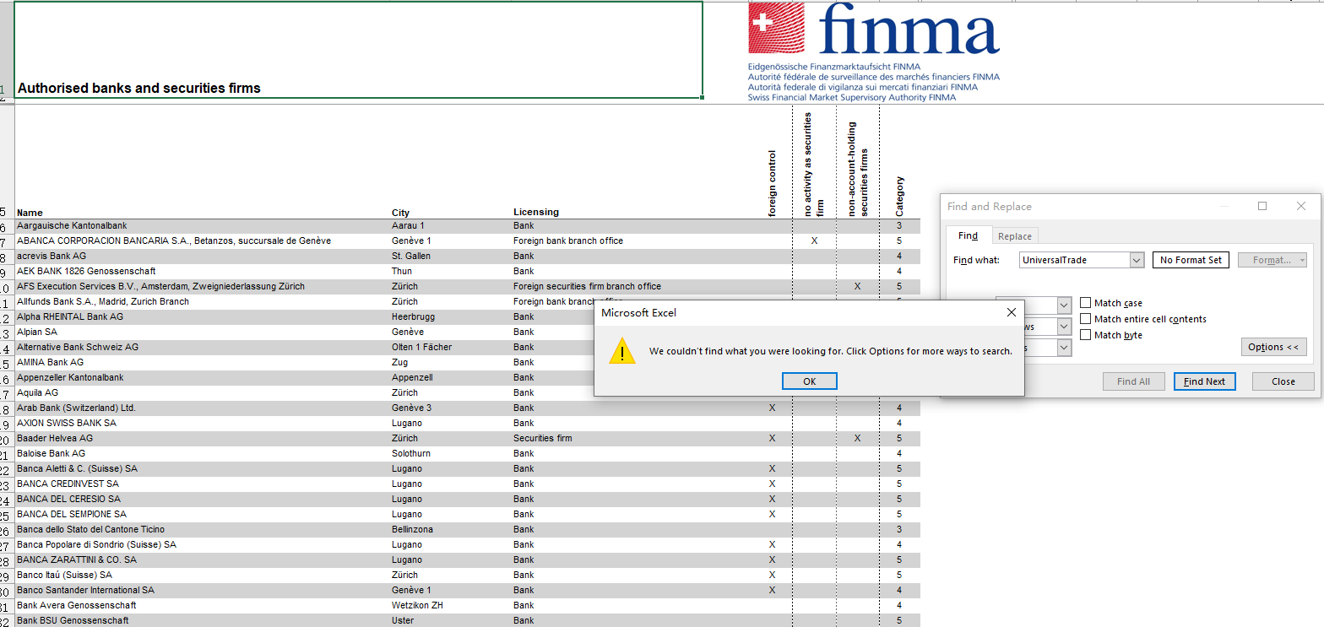Select the Bank Avera Genossenschaft cell
Screen dimensions: 1324x627
(202, 605)
